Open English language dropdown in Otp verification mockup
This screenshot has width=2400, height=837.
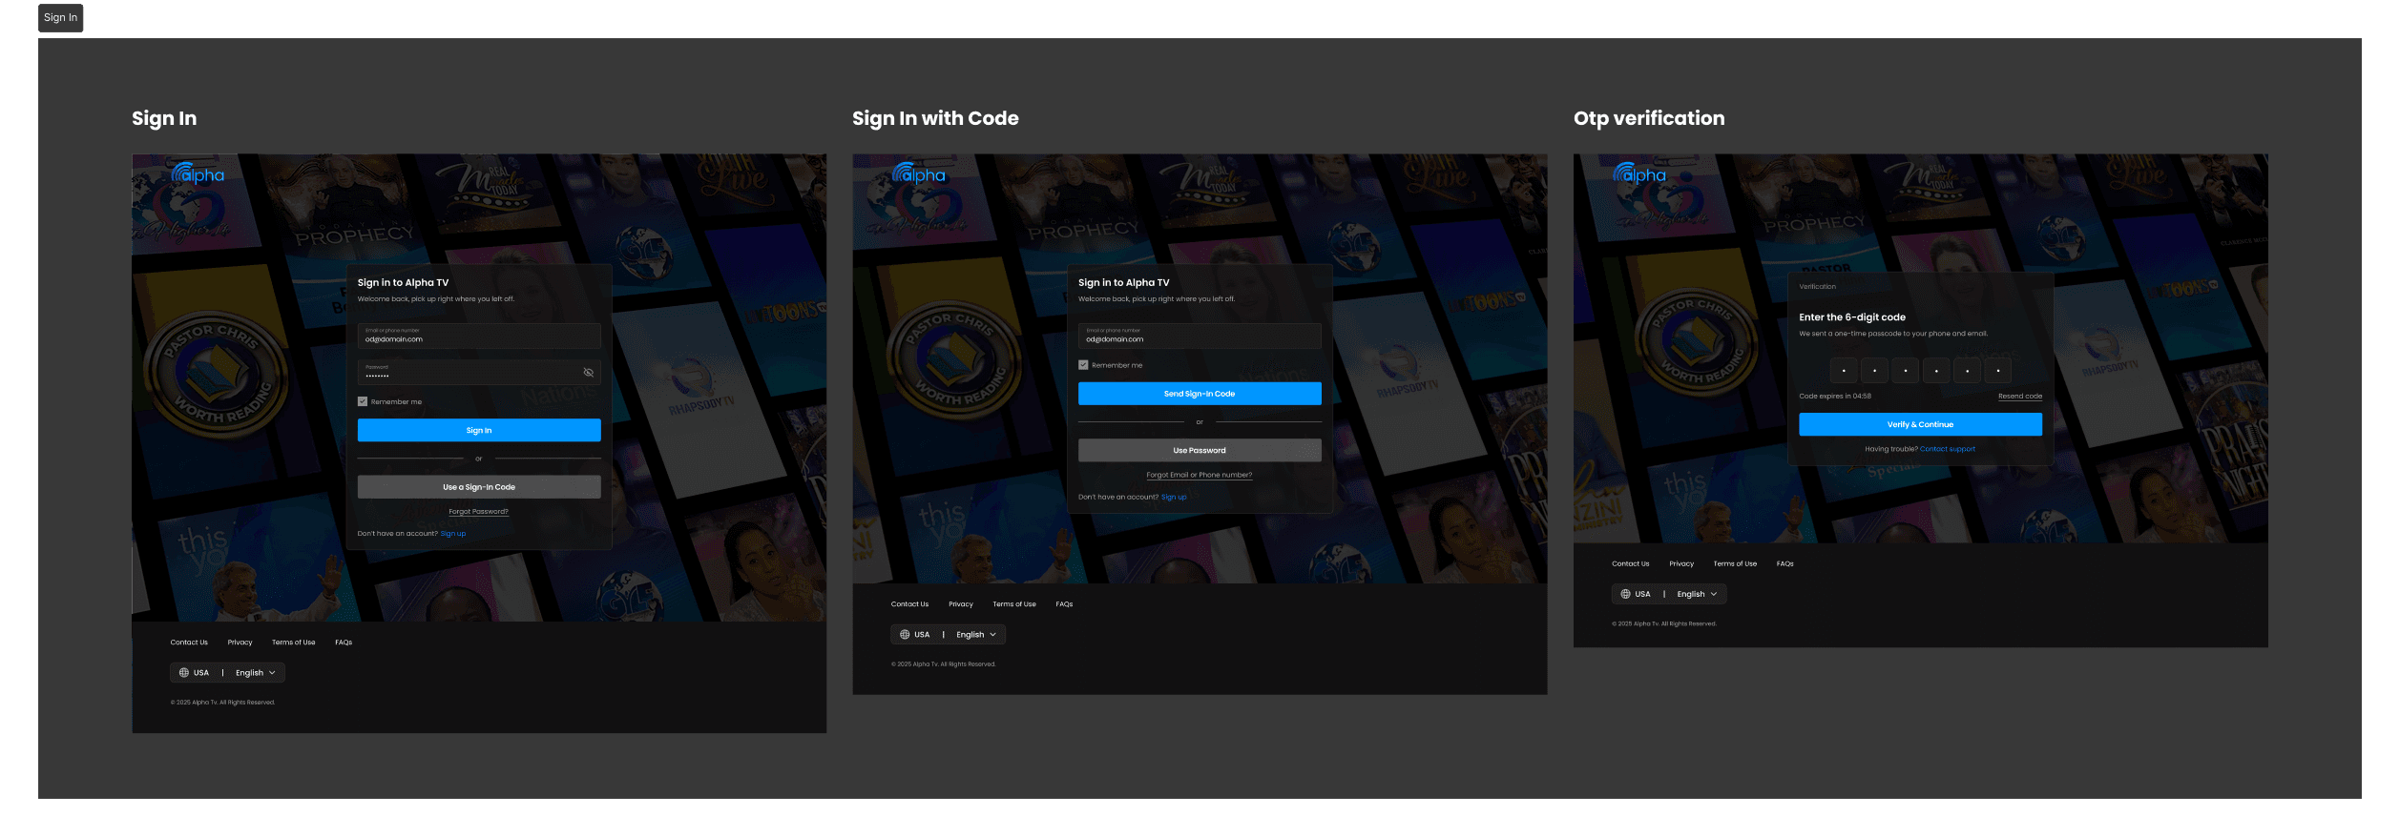point(1697,595)
